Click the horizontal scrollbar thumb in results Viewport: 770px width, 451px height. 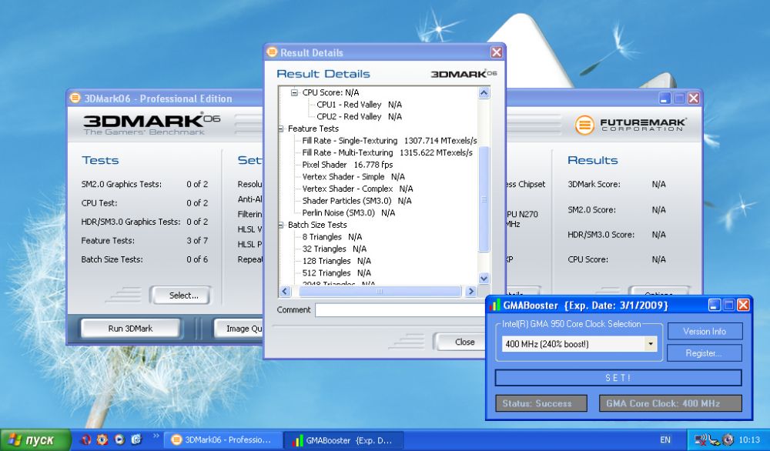pyautogui.click(x=380, y=291)
